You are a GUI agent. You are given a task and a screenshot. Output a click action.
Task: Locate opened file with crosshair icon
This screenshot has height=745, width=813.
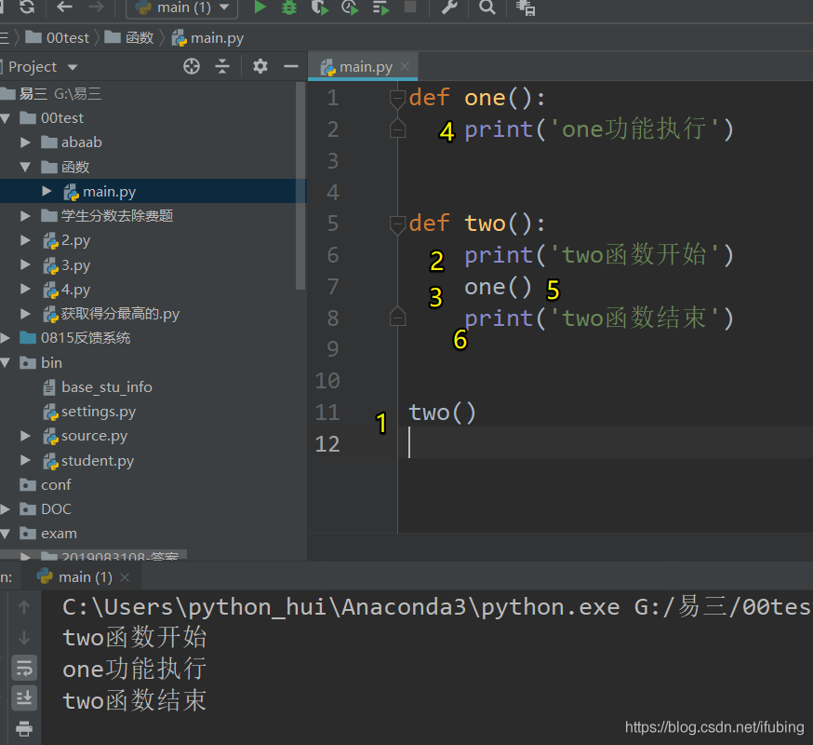click(x=192, y=66)
